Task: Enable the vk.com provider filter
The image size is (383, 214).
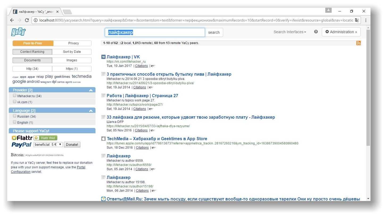Action: tap(15, 102)
